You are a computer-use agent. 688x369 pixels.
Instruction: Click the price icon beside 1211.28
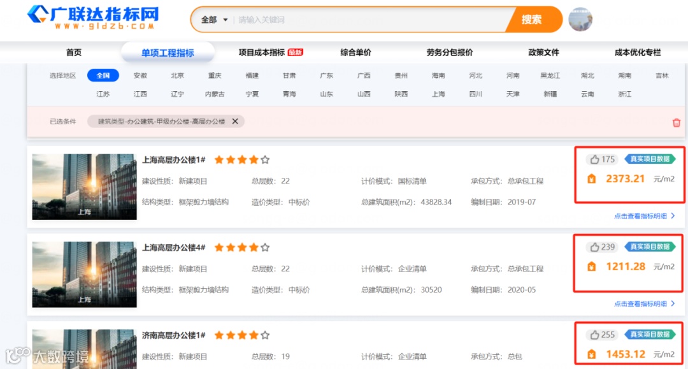pyautogui.click(x=591, y=266)
